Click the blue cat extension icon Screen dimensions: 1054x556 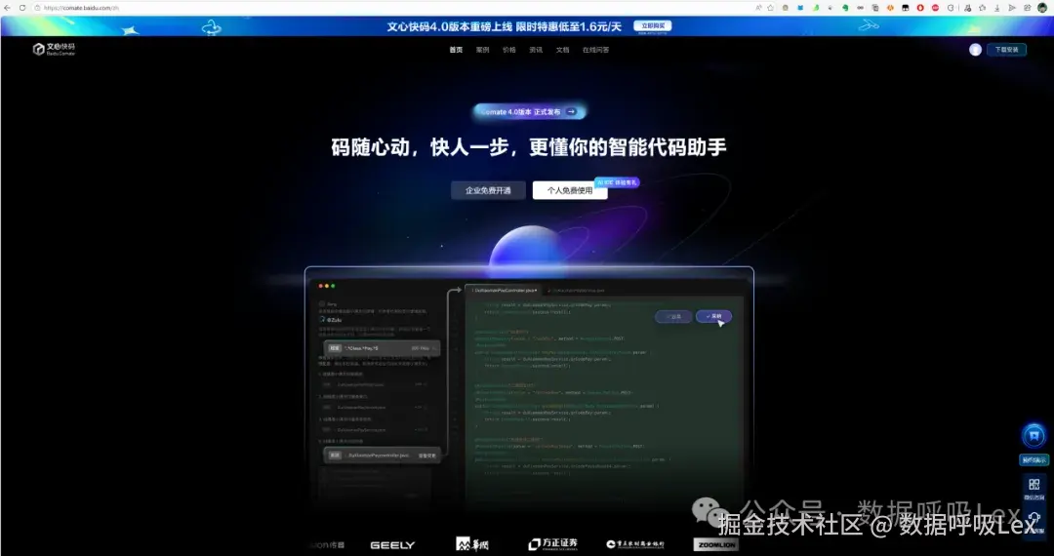tap(800, 8)
